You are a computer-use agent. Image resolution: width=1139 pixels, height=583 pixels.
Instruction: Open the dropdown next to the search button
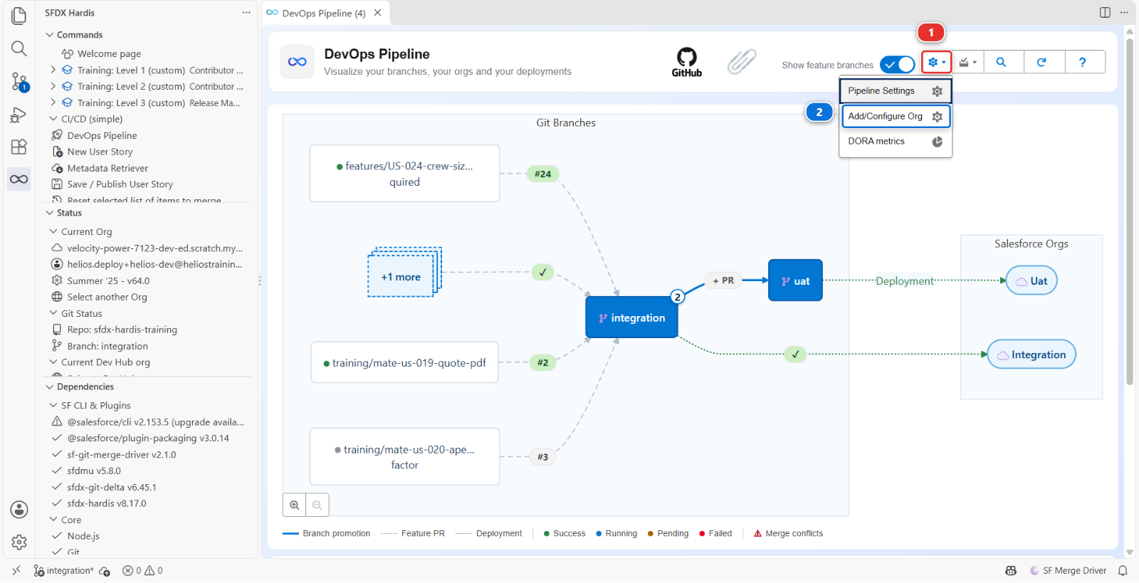967,62
